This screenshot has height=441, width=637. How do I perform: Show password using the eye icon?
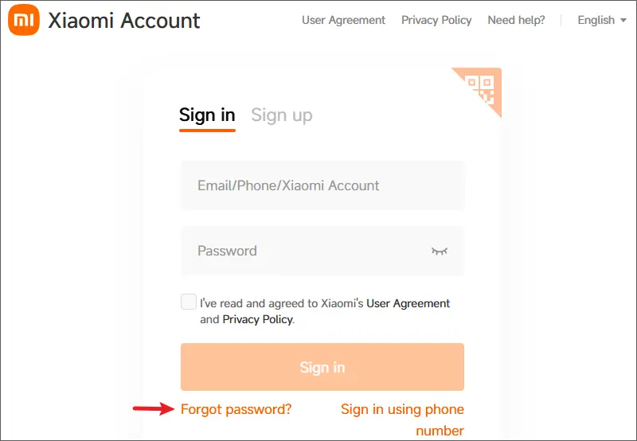pos(440,251)
